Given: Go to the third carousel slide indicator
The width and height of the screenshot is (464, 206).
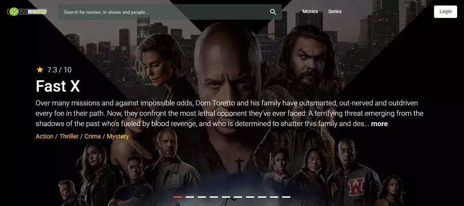Looking at the screenshot, I should pos(202,197).
